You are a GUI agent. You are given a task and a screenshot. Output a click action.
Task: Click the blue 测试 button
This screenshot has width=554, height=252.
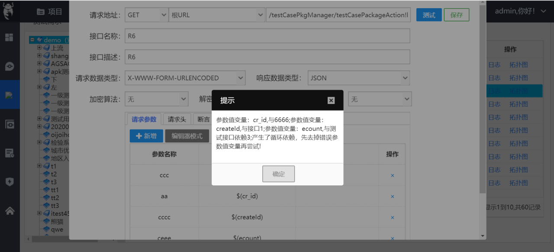pyautogui.click(x=429, y=15)
